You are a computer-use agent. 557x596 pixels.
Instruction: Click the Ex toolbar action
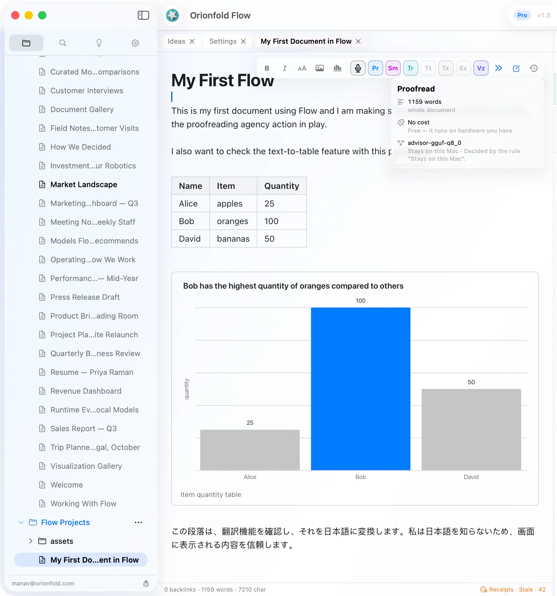pyautogui.click(x=463, y=68)
